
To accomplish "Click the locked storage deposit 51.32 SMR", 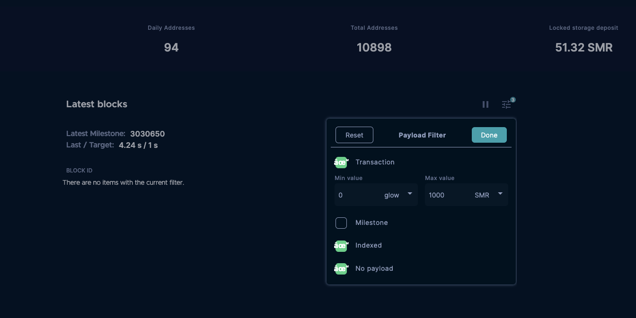I will (x=584, y=47).
